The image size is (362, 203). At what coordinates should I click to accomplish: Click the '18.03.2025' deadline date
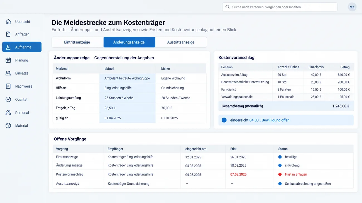click(238, 166)
